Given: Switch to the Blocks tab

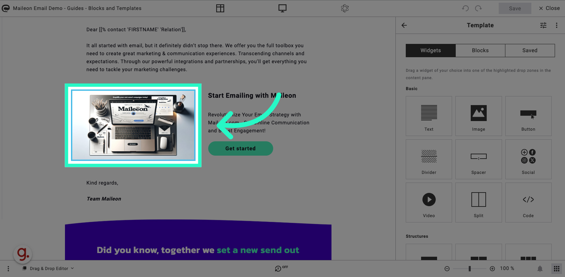Looking at the screenshot, I should click(480, 51).
